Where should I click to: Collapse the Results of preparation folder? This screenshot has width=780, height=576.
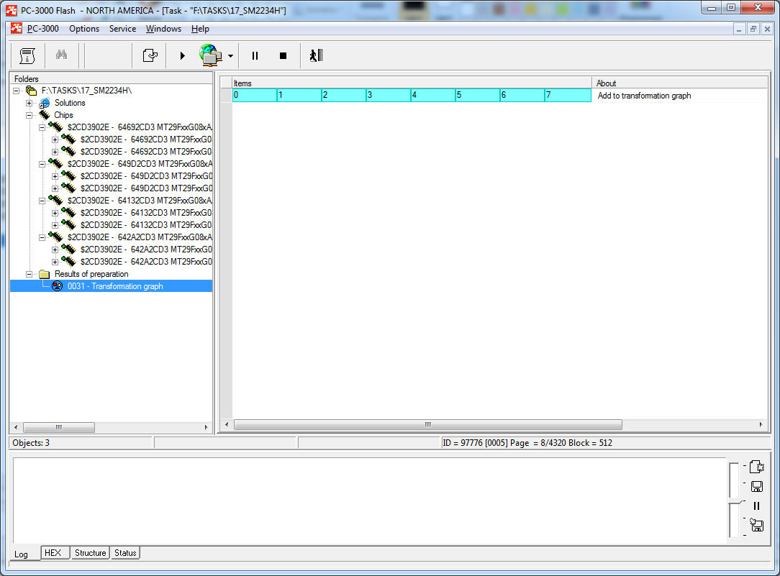click(x=30, y=274)
